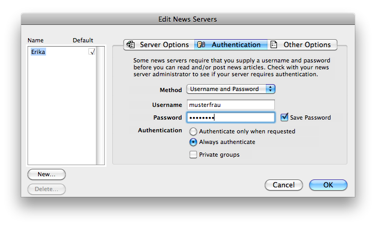376x226 pixels.
Task: Click the Other Options document icon
Action: point(274,44)
